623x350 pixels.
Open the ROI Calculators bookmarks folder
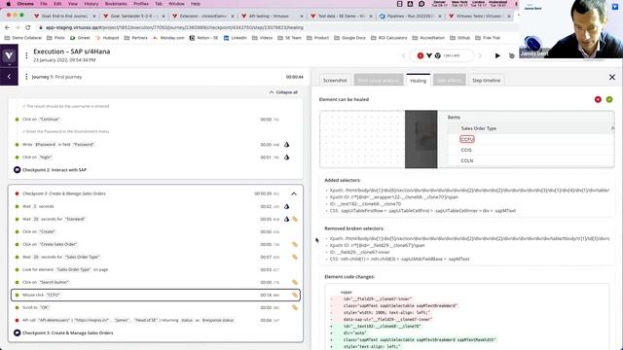(x=389, y=38)
